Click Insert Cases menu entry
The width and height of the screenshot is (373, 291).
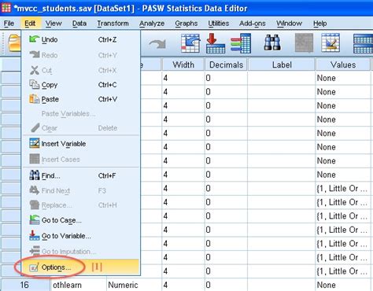pyautogui.click(x=81, y=159)
